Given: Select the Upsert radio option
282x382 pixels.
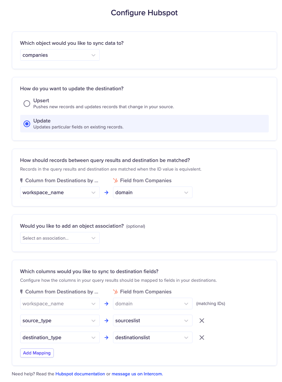Looking at the screenshot, I should click(27, 104).
